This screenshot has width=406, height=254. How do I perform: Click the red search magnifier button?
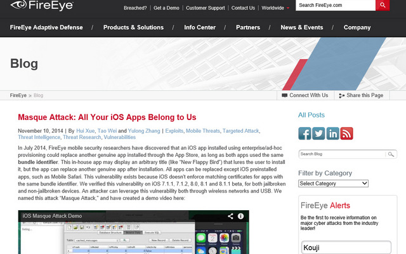click(x=383, y=5)
